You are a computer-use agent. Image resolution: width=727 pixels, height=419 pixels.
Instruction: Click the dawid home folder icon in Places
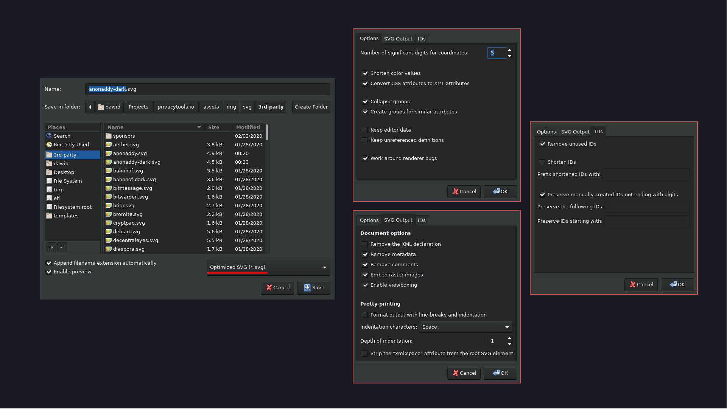point(49,163)
